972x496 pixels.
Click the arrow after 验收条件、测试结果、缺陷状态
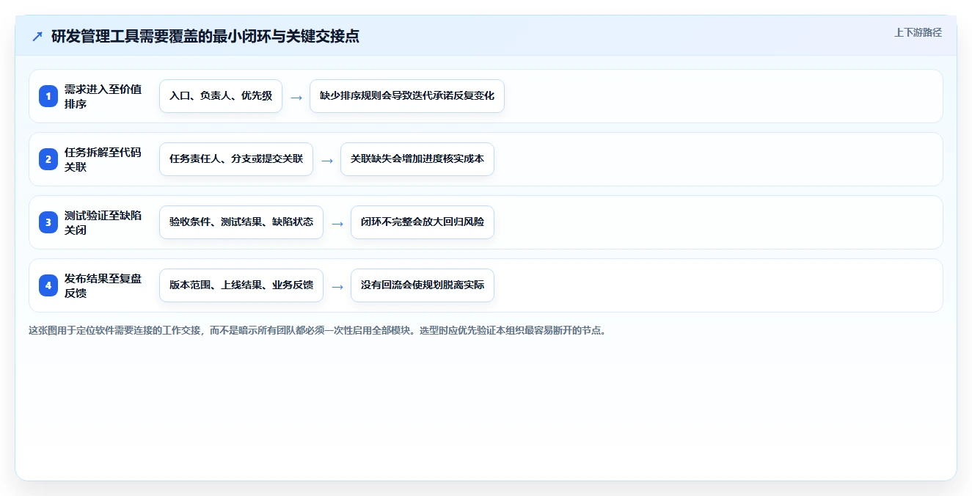tap(337, 223)
